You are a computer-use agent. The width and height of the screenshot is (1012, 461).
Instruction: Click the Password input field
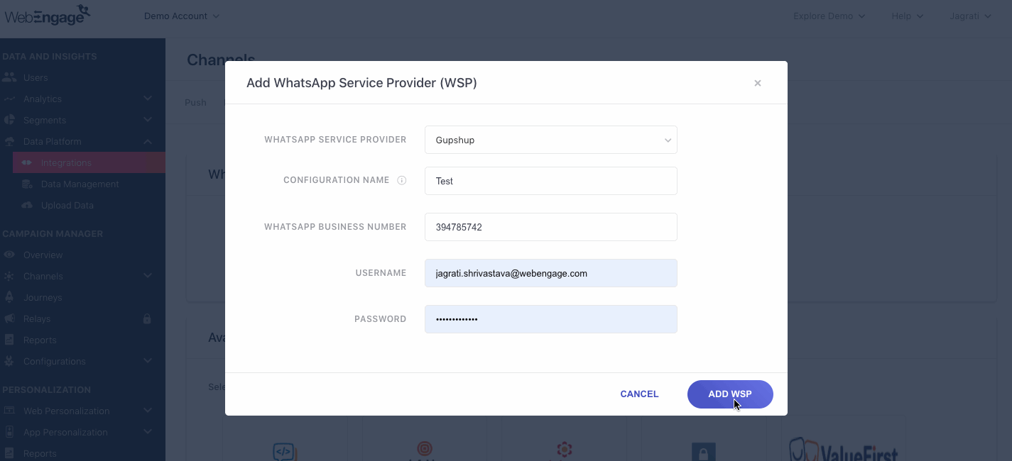coord(551,319)
